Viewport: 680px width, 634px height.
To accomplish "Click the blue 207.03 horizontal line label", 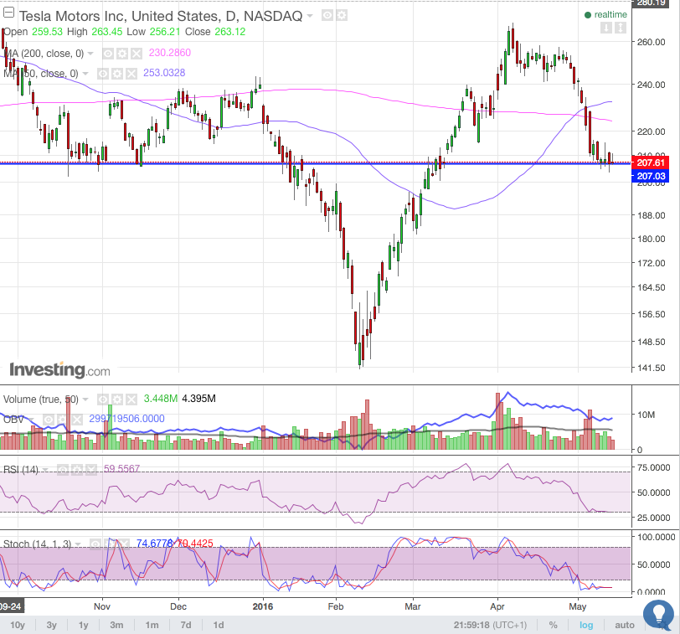I will (x=651, y=176).
